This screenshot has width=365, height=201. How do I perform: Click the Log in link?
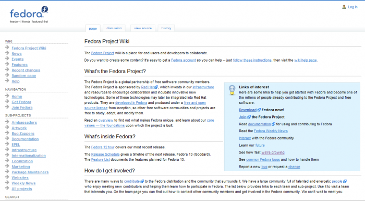[x=352, y=7]
